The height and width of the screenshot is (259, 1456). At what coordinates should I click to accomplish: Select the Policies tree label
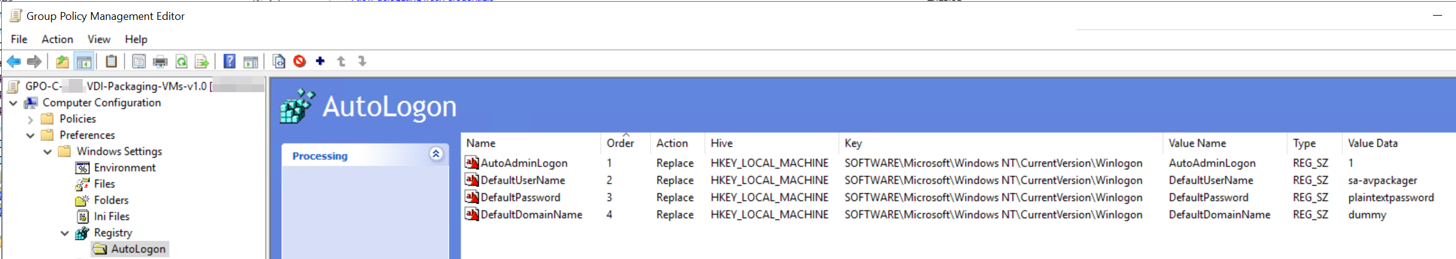click(x=77, y=119)
